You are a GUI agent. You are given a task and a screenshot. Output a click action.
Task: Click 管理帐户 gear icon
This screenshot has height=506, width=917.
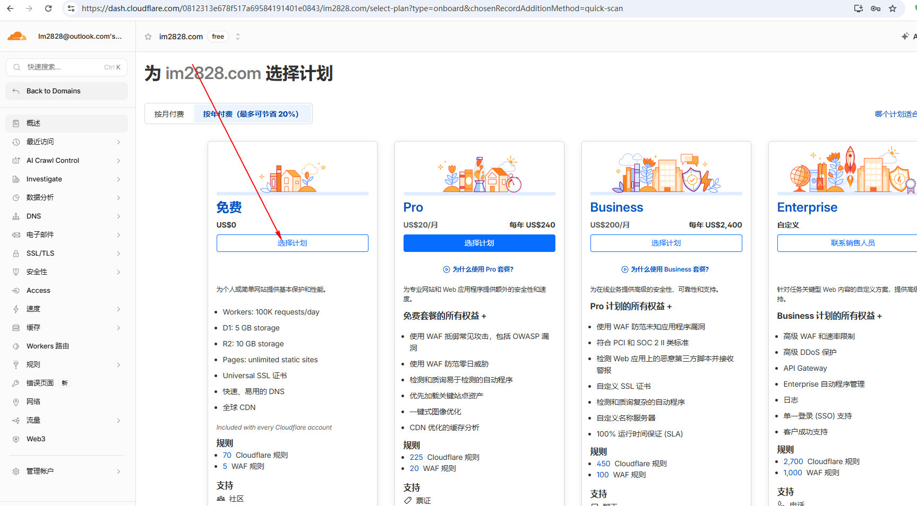[x=16, y=471]
